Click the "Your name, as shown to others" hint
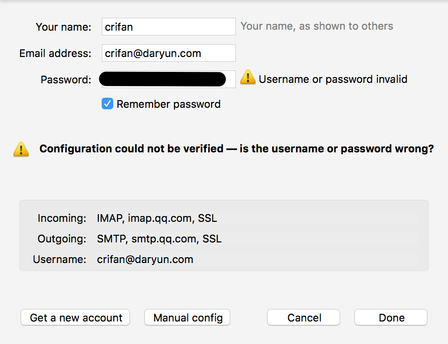This screenshot has height=344, width=448. coord(317,26)
